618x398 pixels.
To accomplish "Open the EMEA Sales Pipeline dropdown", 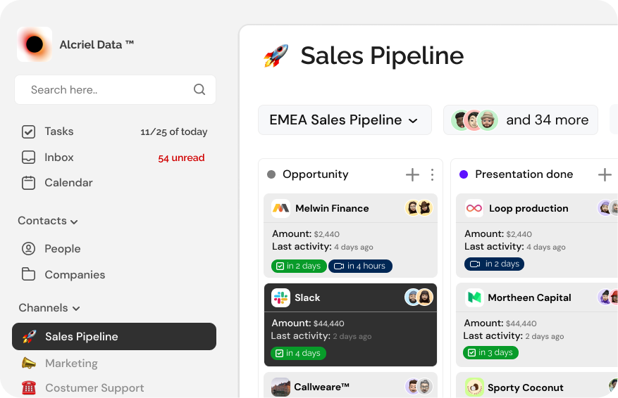I will [345, 120].
